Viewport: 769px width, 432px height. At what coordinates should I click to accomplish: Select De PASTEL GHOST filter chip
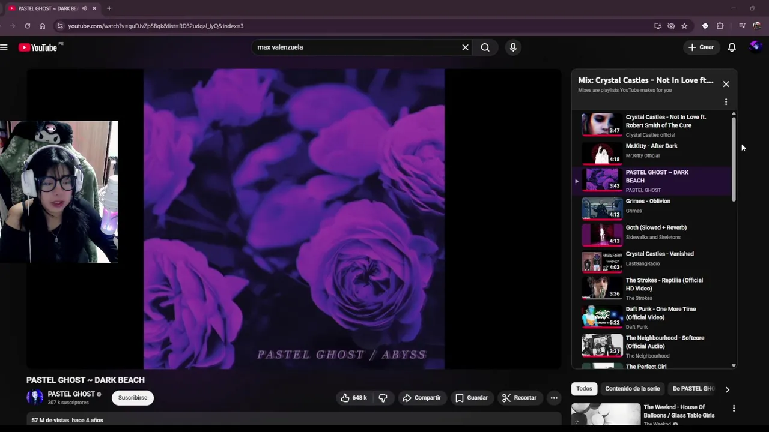coord(693,389)
